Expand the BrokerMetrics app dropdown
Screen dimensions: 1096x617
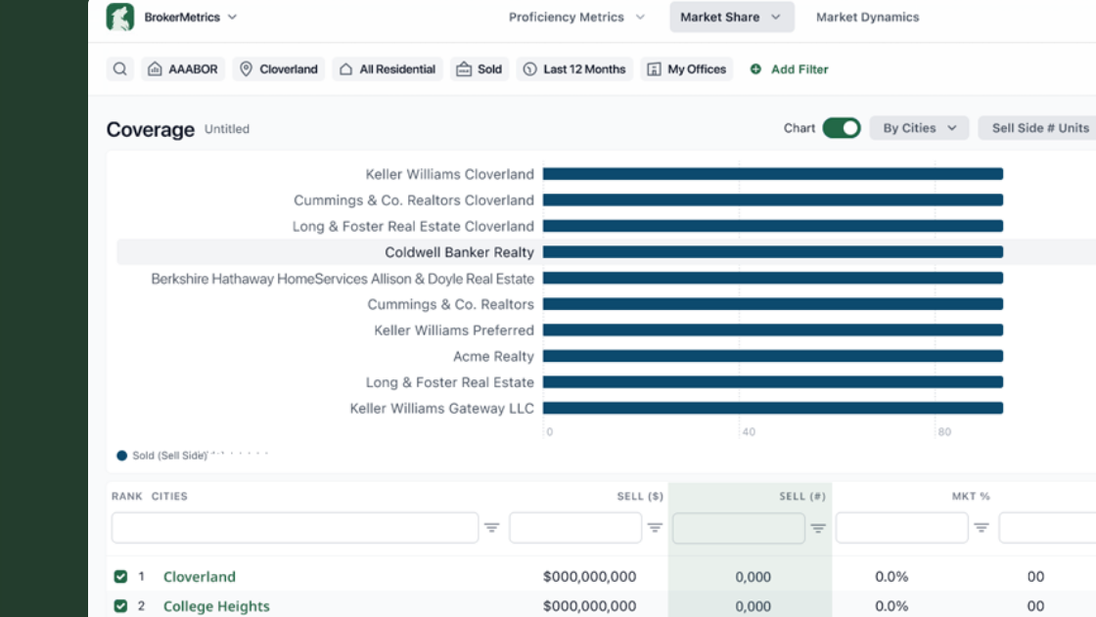pyautogui.click(x=232, y=17)
